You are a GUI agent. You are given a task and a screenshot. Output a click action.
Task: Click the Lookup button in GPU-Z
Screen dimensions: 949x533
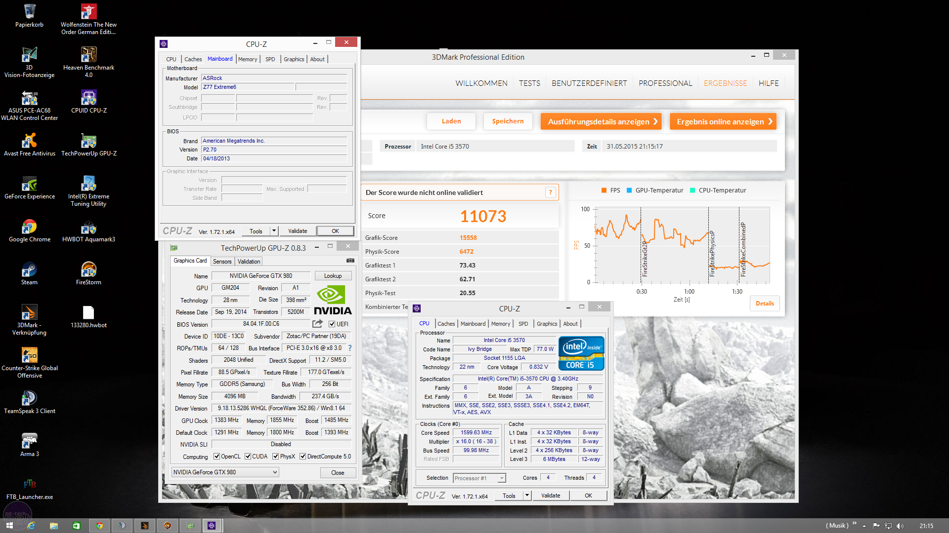pyautogui.click(x=333, y=276)
